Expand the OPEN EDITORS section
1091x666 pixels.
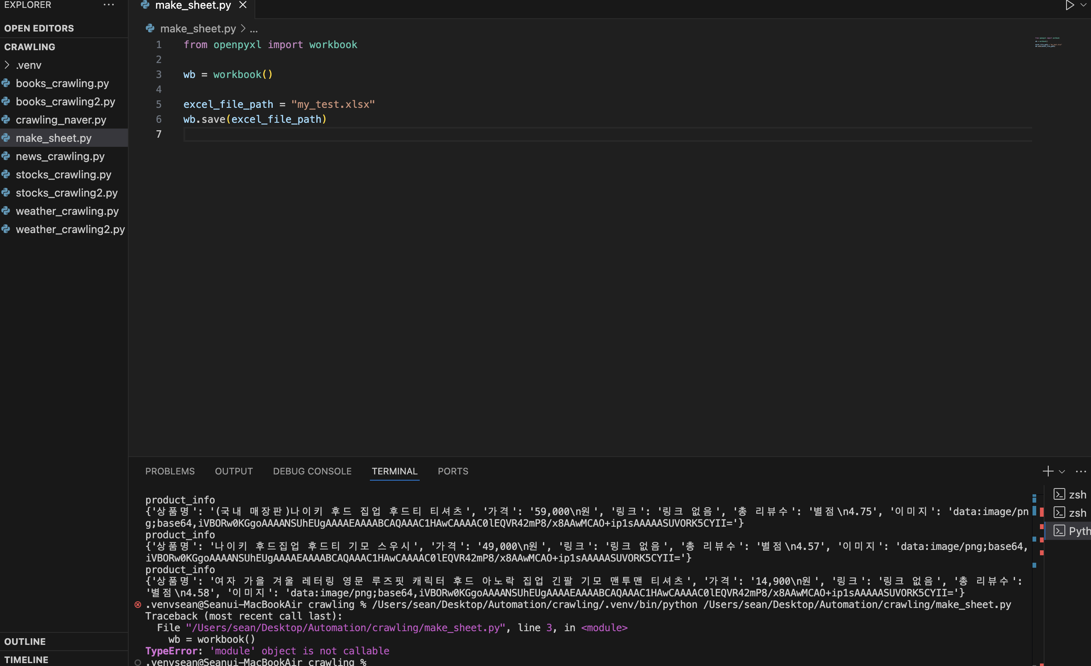pos(39,28)
